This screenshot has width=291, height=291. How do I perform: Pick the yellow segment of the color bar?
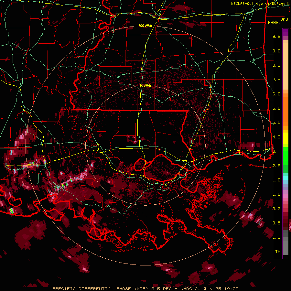pyautogui.click(x=286, y=138)
